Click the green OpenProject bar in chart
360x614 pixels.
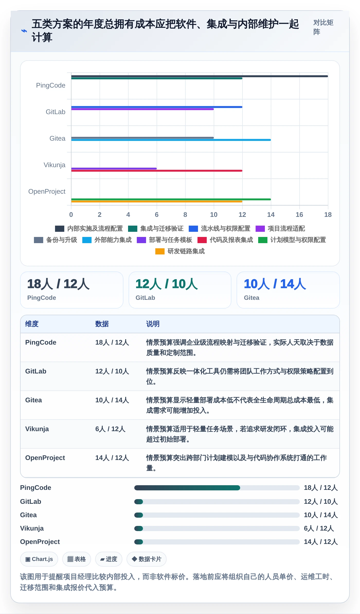click(x=171, y=199)
